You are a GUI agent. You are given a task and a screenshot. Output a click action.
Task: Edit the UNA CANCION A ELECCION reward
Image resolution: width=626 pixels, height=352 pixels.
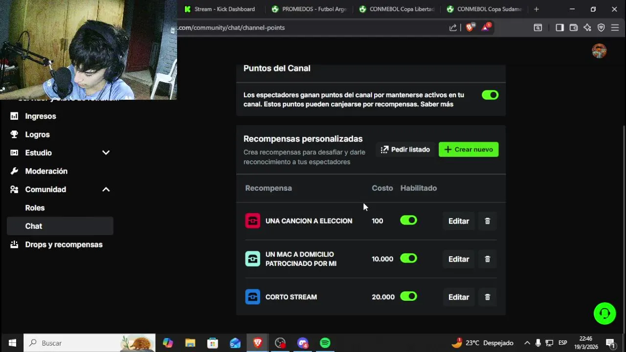click(x=459, y=221)
